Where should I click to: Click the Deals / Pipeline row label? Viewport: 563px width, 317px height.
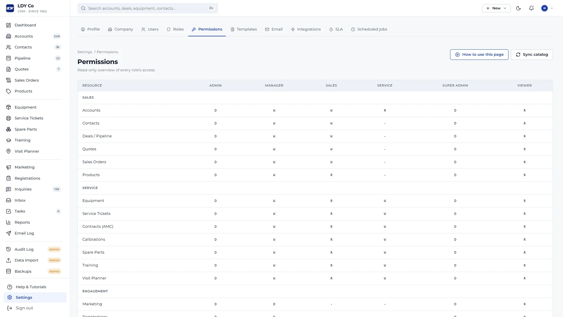tap(97, 136)
